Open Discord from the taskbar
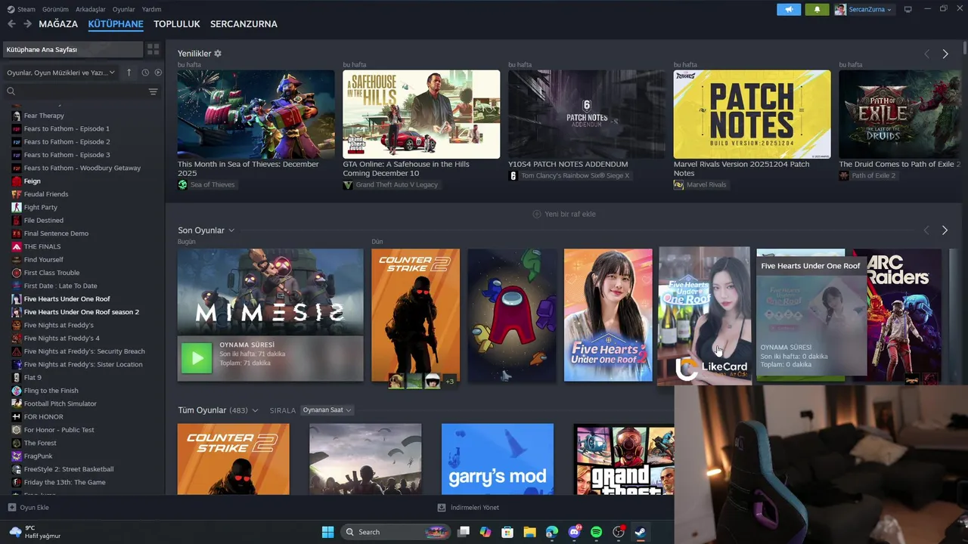Screen dimensions: 968x544 coord(574,532)
